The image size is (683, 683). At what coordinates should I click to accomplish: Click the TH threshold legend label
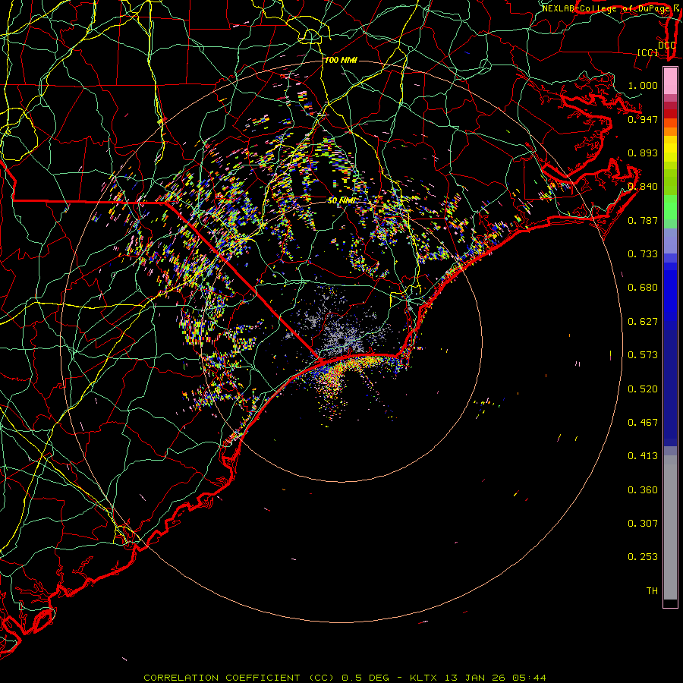pyautogui.click(x=652, y=591)
